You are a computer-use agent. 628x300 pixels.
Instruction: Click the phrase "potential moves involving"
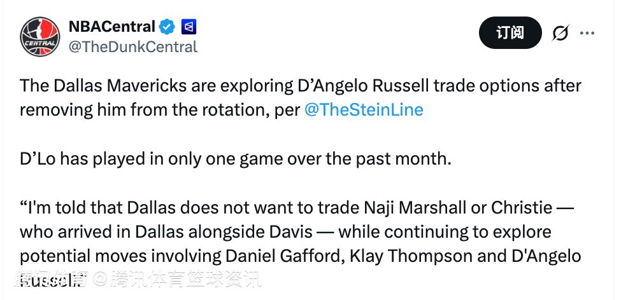pyautogui.click(x=120, y=256)
